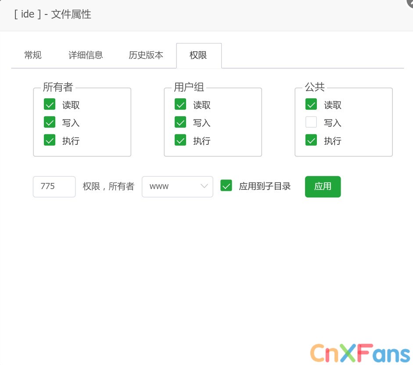Switch to the 常规 tab
The width and height of the screenshot is (413, 365).
pos(32,55)
